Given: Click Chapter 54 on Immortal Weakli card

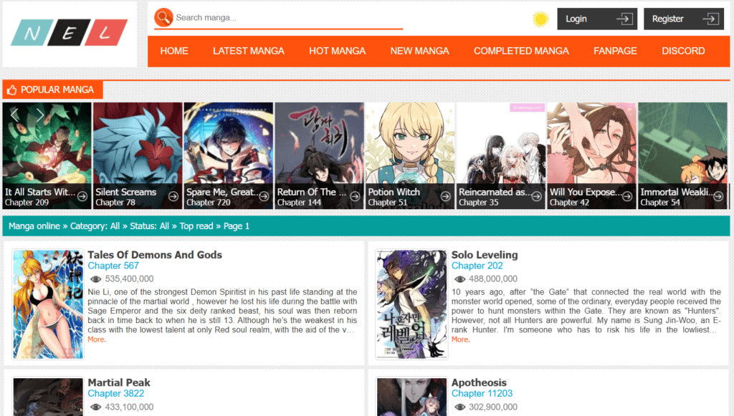Looking at the screenshot, I should [x=660, y=203].
